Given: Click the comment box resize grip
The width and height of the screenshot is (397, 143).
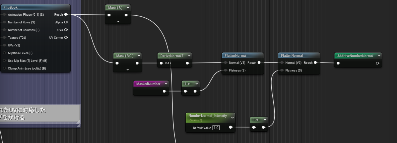Looking at the screenshot, I should (x=78, y=125).
